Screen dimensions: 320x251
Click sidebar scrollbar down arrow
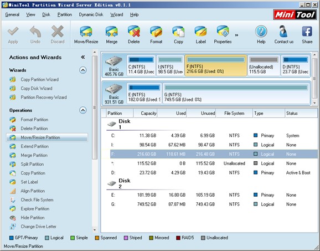(x=95, y=230)
